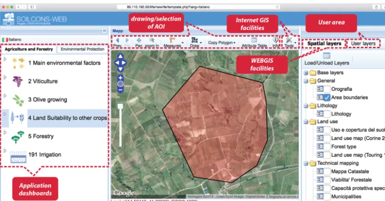Enable the Mappa Catastale layer
Image resolution: width=385 pixels, height=201 pixels.
coord(327,172)
